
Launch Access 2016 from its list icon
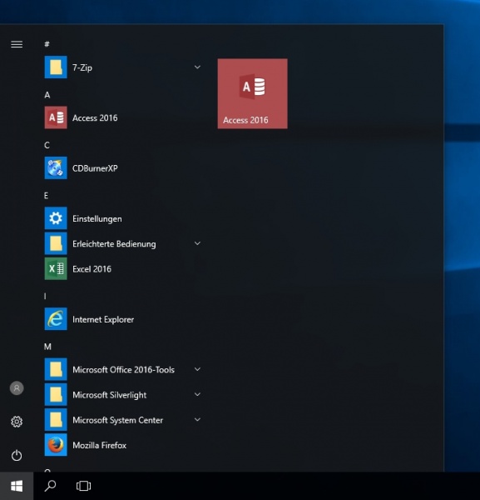coord(56,117)
